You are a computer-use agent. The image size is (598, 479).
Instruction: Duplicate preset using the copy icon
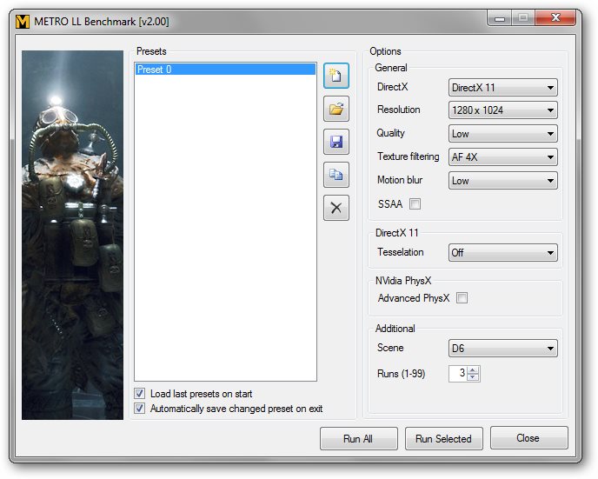(x=336, y=175)
